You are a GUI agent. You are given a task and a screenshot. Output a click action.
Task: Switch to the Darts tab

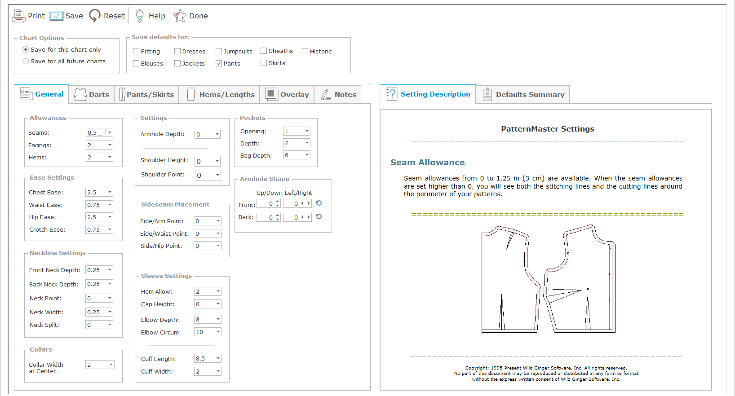click(92, 95)
